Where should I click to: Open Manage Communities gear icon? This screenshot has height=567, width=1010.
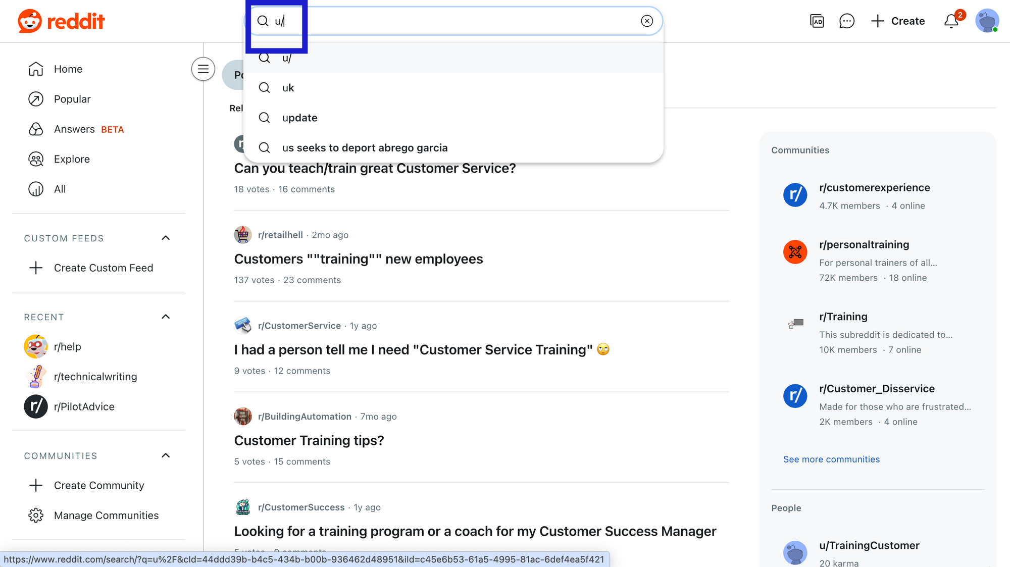(36, 515)
